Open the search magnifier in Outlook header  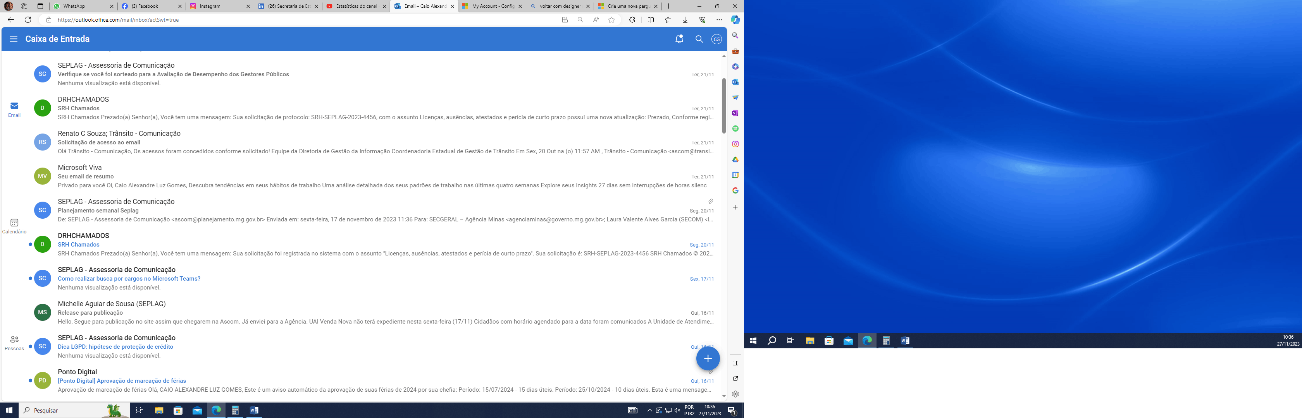[x=699, y=39]
